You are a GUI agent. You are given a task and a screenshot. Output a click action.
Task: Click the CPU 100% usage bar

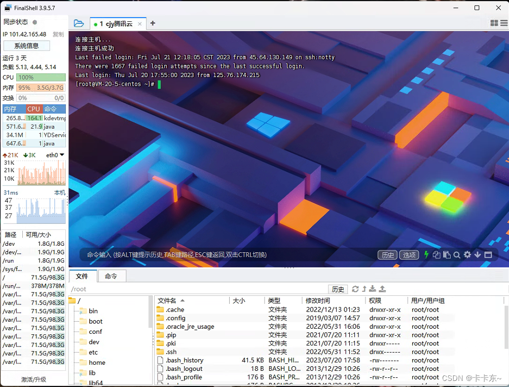click(x=41, y=77)
